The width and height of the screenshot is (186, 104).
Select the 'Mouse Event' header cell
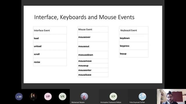click(93, 29)
